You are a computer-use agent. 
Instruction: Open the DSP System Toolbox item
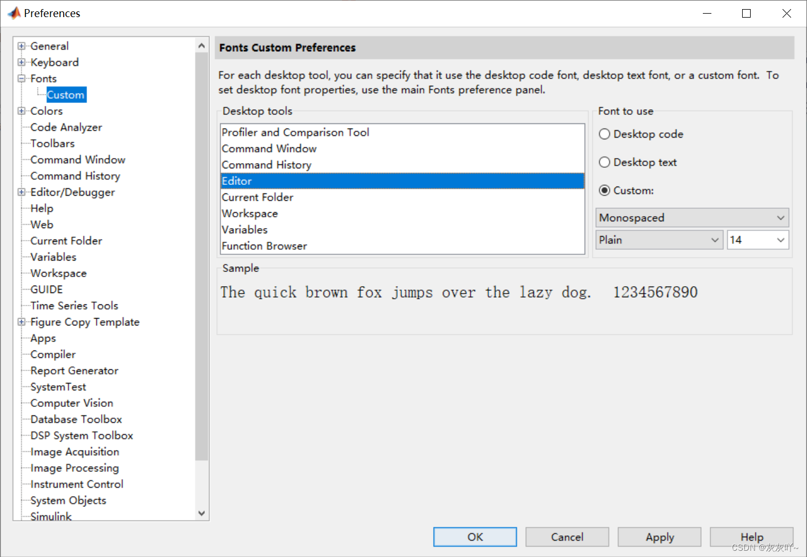click(x=82, y=435)
